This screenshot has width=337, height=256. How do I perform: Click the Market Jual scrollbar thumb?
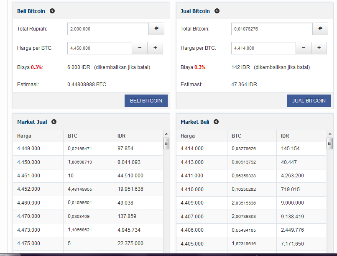point(166,143)
